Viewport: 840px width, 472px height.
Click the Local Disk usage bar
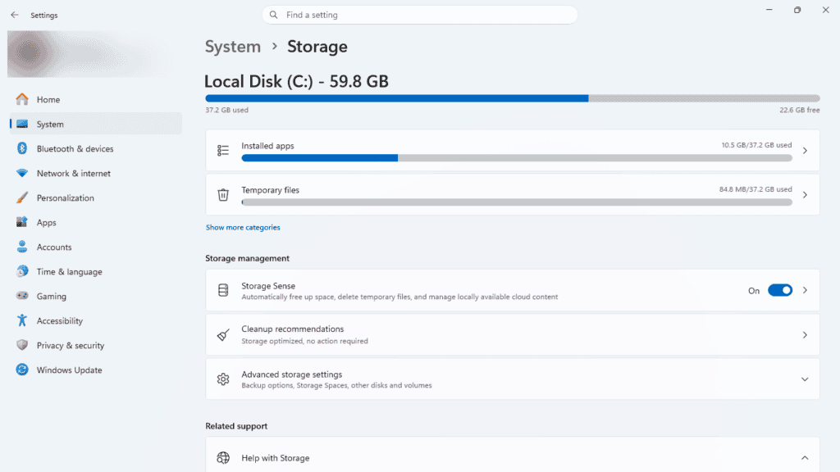pyautogui.click(x=512, y=98)
